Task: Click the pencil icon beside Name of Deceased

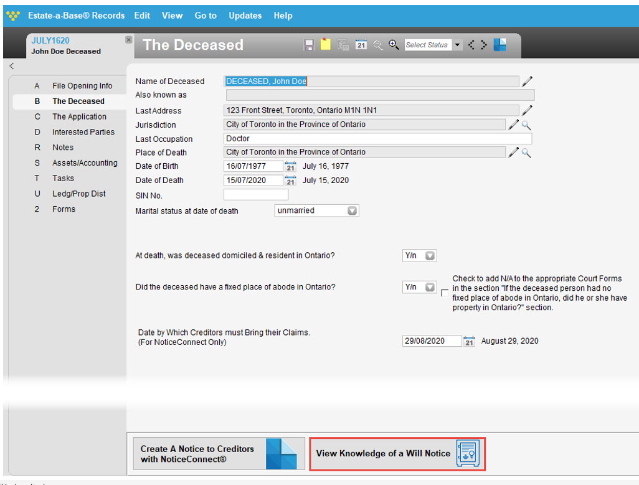Action: pos(527,82)
